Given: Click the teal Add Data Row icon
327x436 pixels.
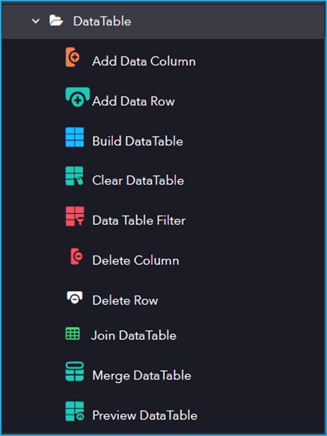Looking at the screenshot, I should [x=78, y=97].
